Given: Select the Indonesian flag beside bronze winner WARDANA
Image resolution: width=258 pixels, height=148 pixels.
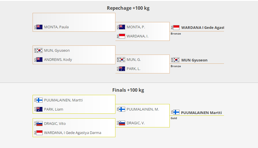Looking at the screenshot, I should click(176, 28).
